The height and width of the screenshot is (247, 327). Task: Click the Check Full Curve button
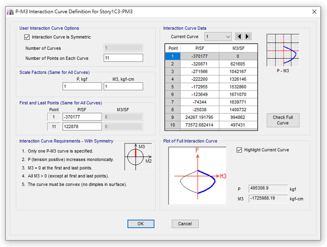point(283,120)
